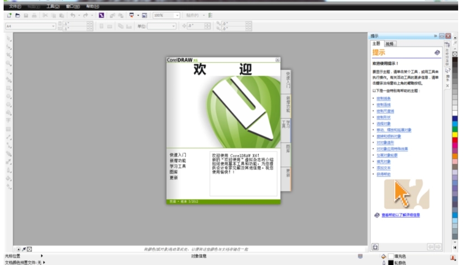Open the 单位 units dropdown
The width and height of the screenshot is (464, 265).
click(173, 26)
